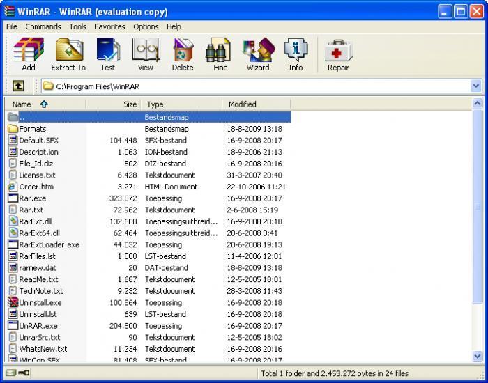The width and height of the screenshot is (488, 383).
Task: Expand the address path dropdown arrow
Action: pyautogui.click(x=476, y=86)
